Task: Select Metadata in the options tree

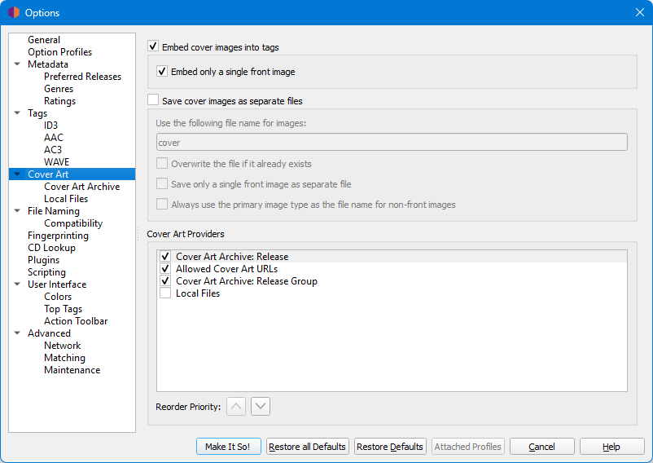Action: [x=48, y=64]
